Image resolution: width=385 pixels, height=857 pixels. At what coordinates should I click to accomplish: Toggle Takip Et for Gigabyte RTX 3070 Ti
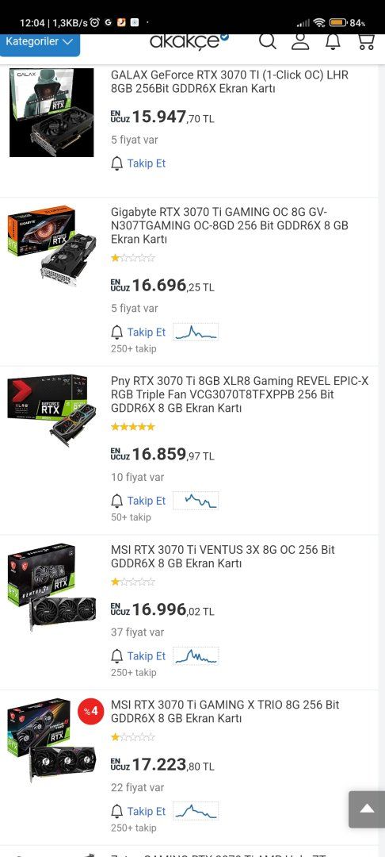(x=139, y=332)
